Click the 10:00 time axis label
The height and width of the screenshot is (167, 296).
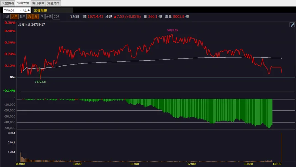pos(77,164)
